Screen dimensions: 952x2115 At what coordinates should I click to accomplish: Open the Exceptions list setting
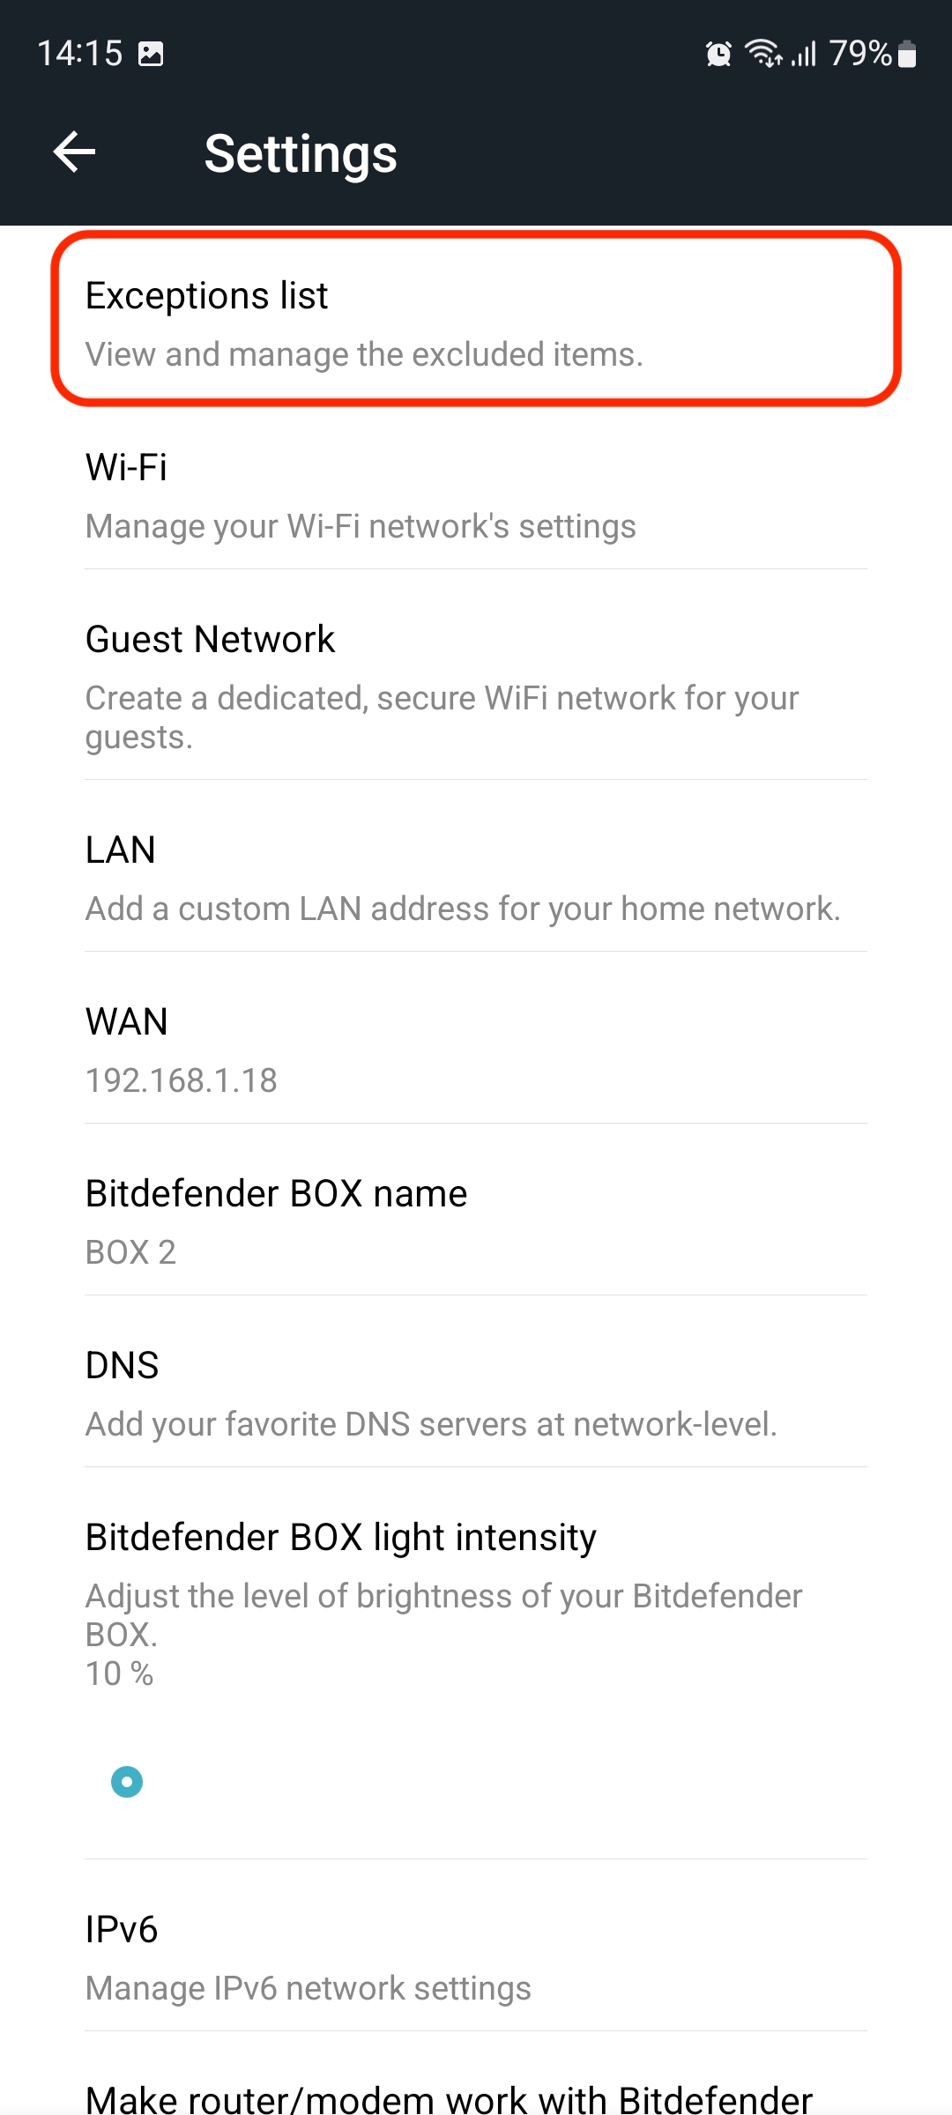476,319
